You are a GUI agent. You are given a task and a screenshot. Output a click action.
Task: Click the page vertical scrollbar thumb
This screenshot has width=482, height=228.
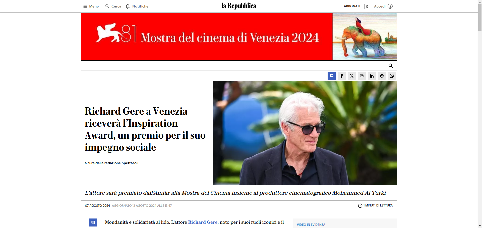point(480,18)
